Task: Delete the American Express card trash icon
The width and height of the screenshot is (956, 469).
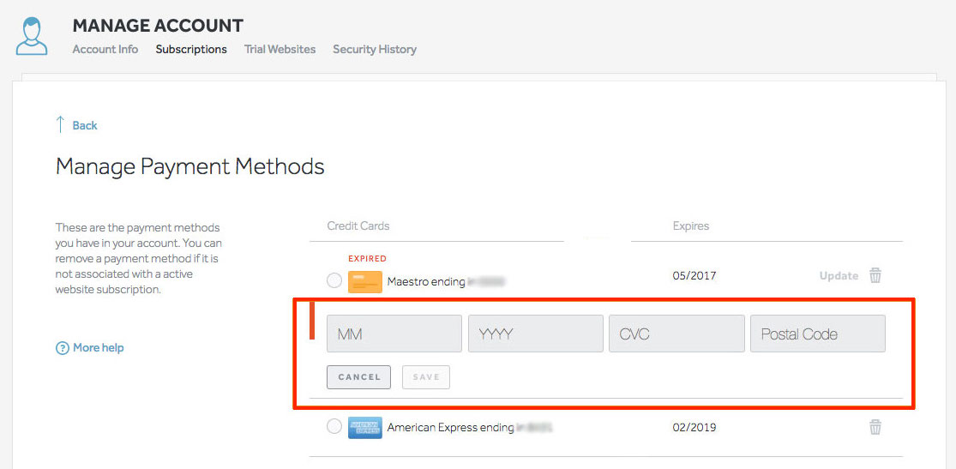Action: point(875,427)
